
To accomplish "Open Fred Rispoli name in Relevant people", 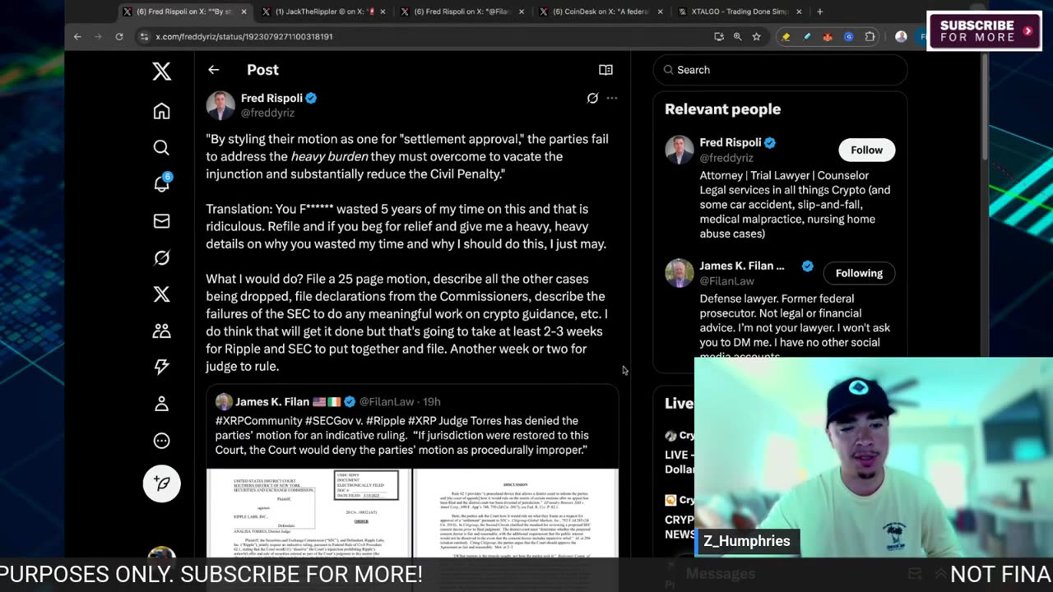I will click(731, 142).
